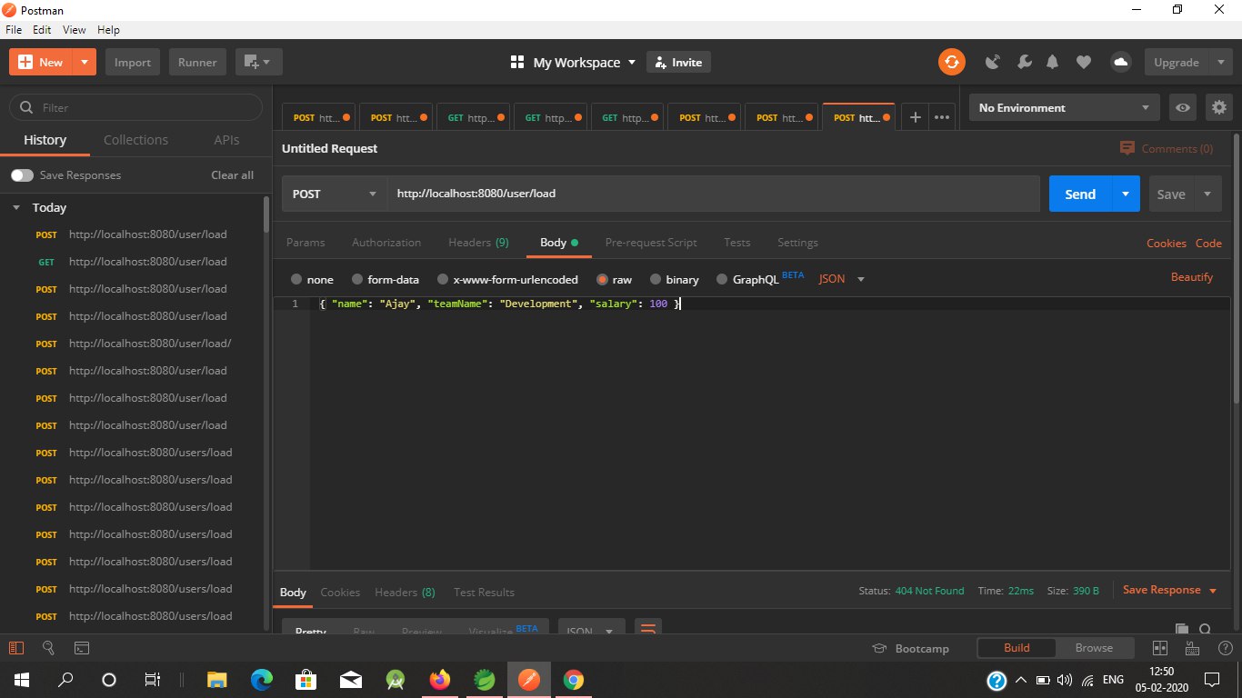
Task: Click Clear all history link
Action: [x=233, y=174]
